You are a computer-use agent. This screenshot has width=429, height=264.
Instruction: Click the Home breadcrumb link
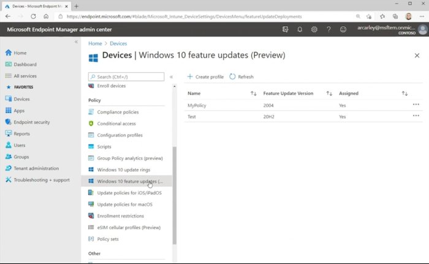95,43
